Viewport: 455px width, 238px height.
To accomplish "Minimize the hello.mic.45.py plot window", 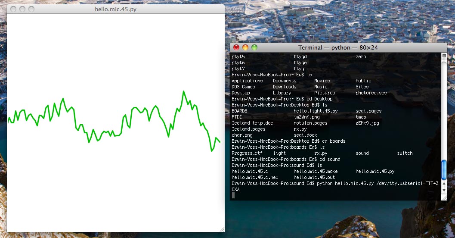I will click(x=22, y=9).
